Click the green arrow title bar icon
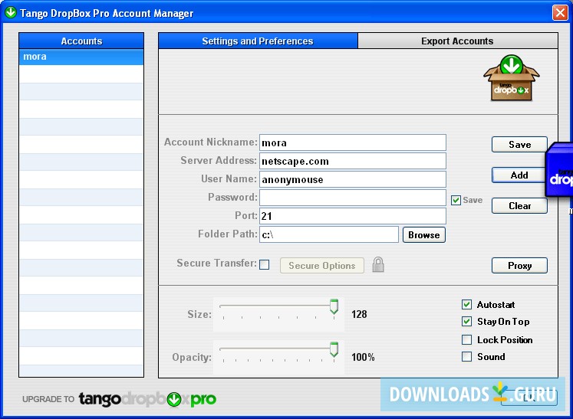 point(11,12)
